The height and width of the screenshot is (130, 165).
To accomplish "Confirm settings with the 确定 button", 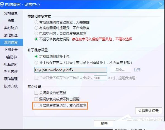I will [104, 124].
